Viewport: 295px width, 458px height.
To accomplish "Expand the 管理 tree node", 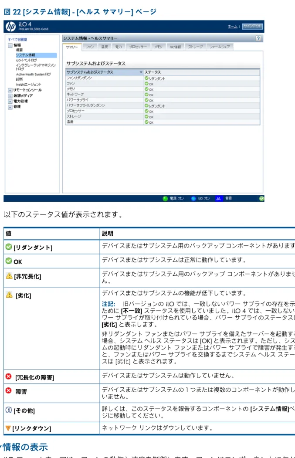I will pos(10,107).
